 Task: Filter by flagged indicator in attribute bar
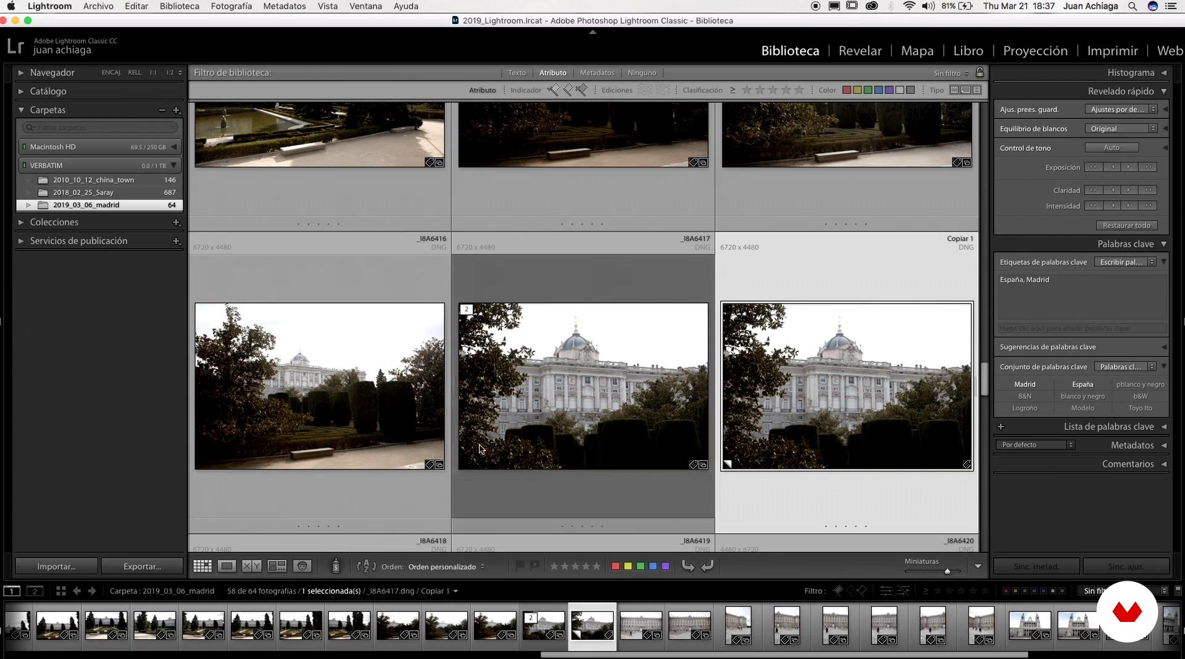point(553,90)
